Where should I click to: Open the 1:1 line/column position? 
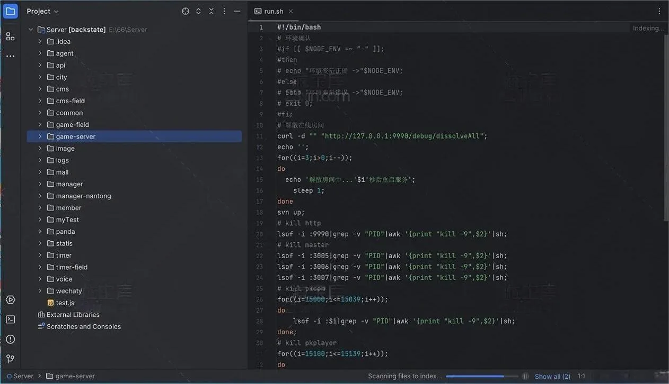tap(582, 376)
